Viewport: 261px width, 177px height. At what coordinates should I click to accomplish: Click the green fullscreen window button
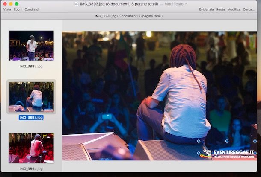click(x=17, y=4)
